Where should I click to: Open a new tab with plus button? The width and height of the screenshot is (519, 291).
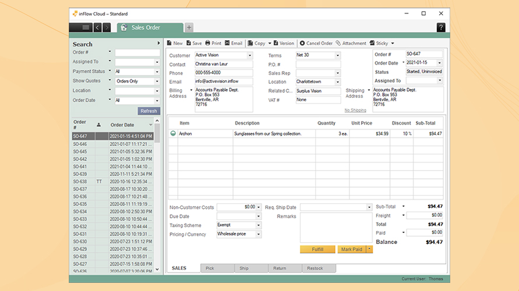[189, 27]
